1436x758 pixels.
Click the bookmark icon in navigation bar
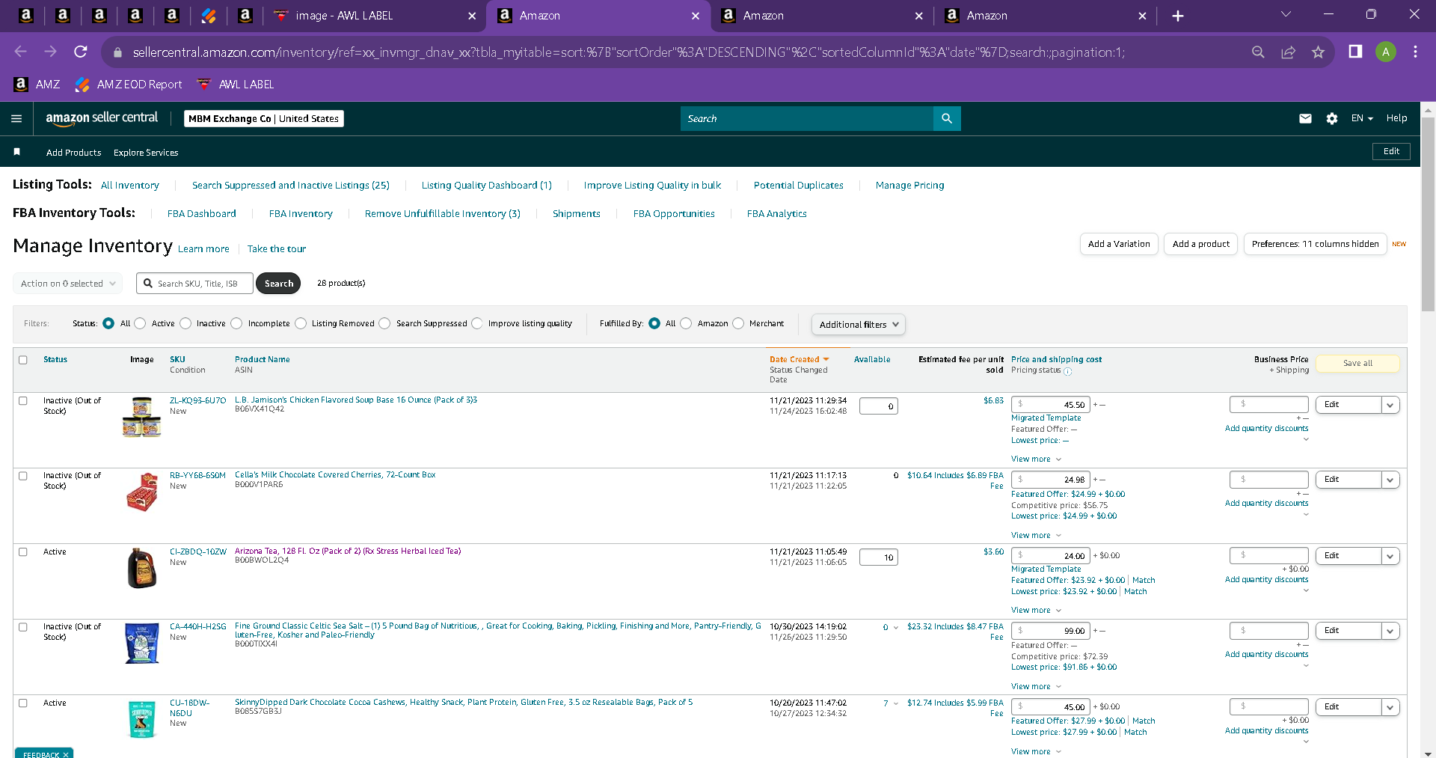[x=16, y=152]
